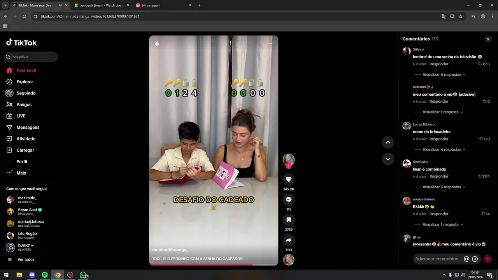Image resolution: width=498 pixels, height=280 pixels.
Task: Reply to SonGoku's comment via Responder
Action: [439, 177]
